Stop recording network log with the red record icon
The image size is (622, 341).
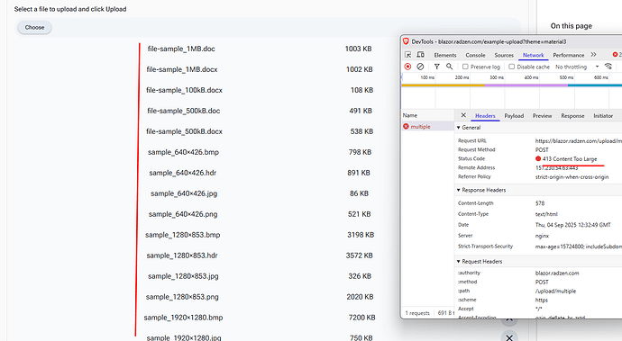(407, 67)
